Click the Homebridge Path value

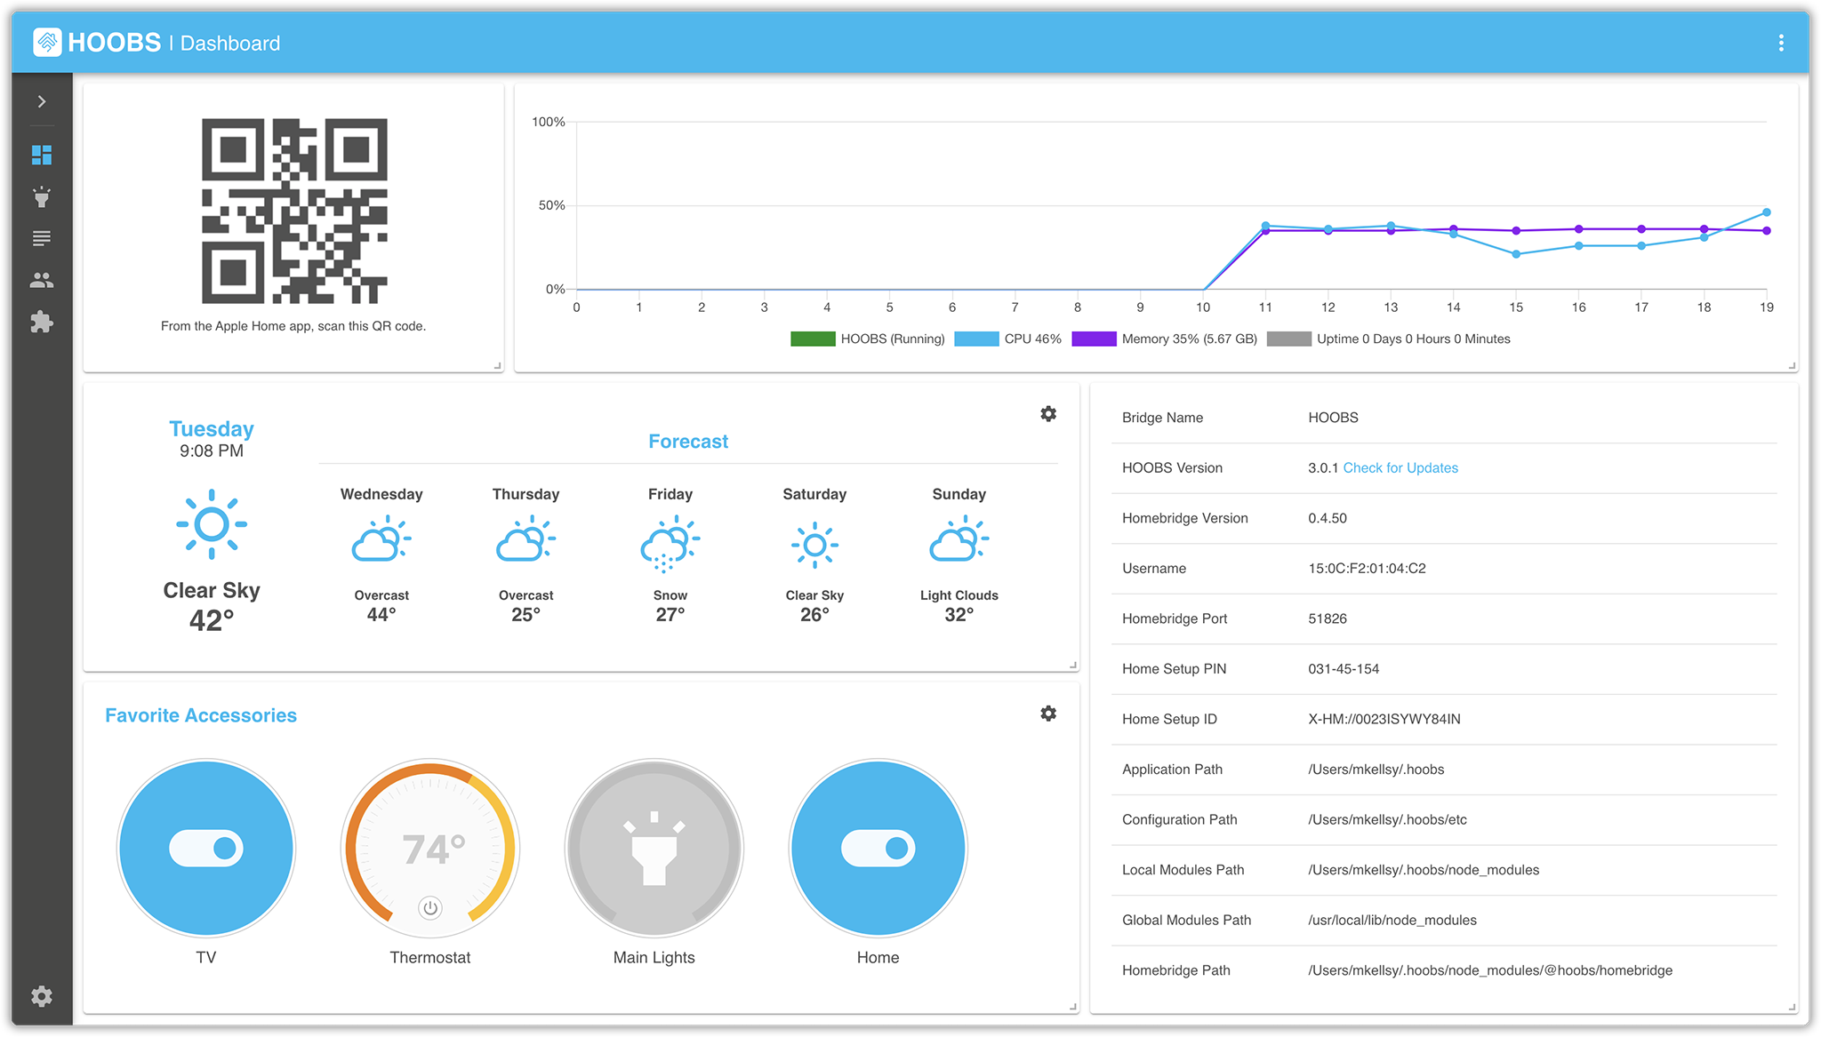click(1490, 970)
